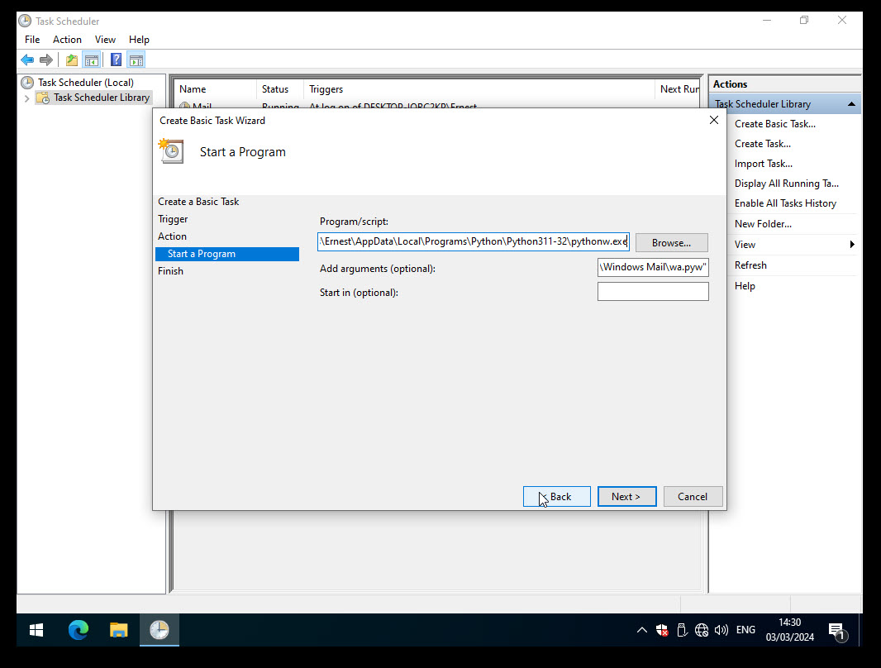
Task: Open the notification center icon
Action: (x=836, y=631)
